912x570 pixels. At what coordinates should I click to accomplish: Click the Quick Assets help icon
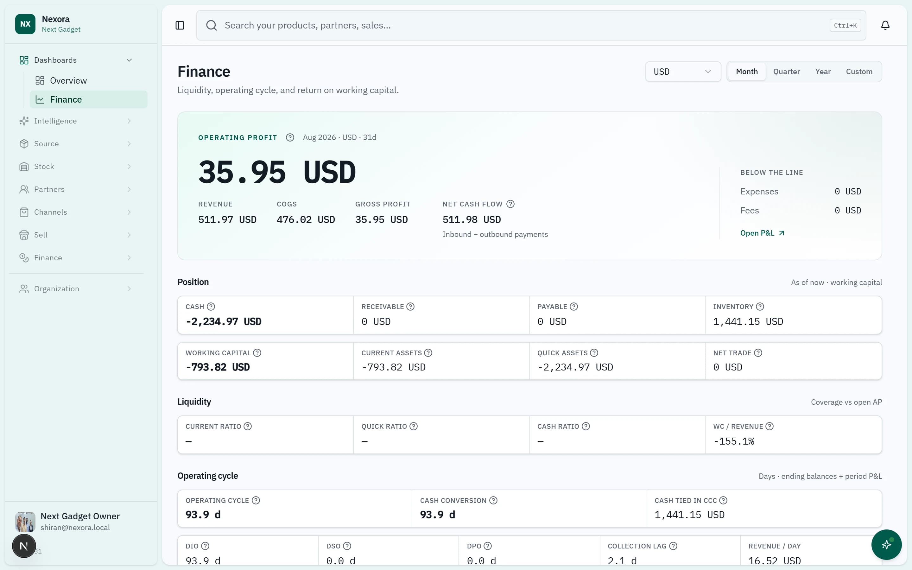(594, 353)
